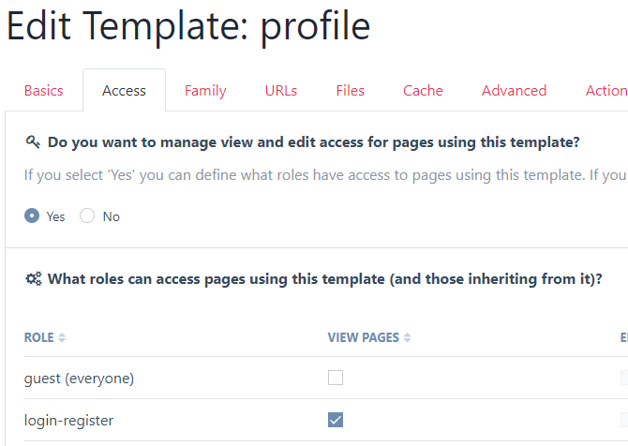
Task: Click the key icon beside access question
Action: 32,142
